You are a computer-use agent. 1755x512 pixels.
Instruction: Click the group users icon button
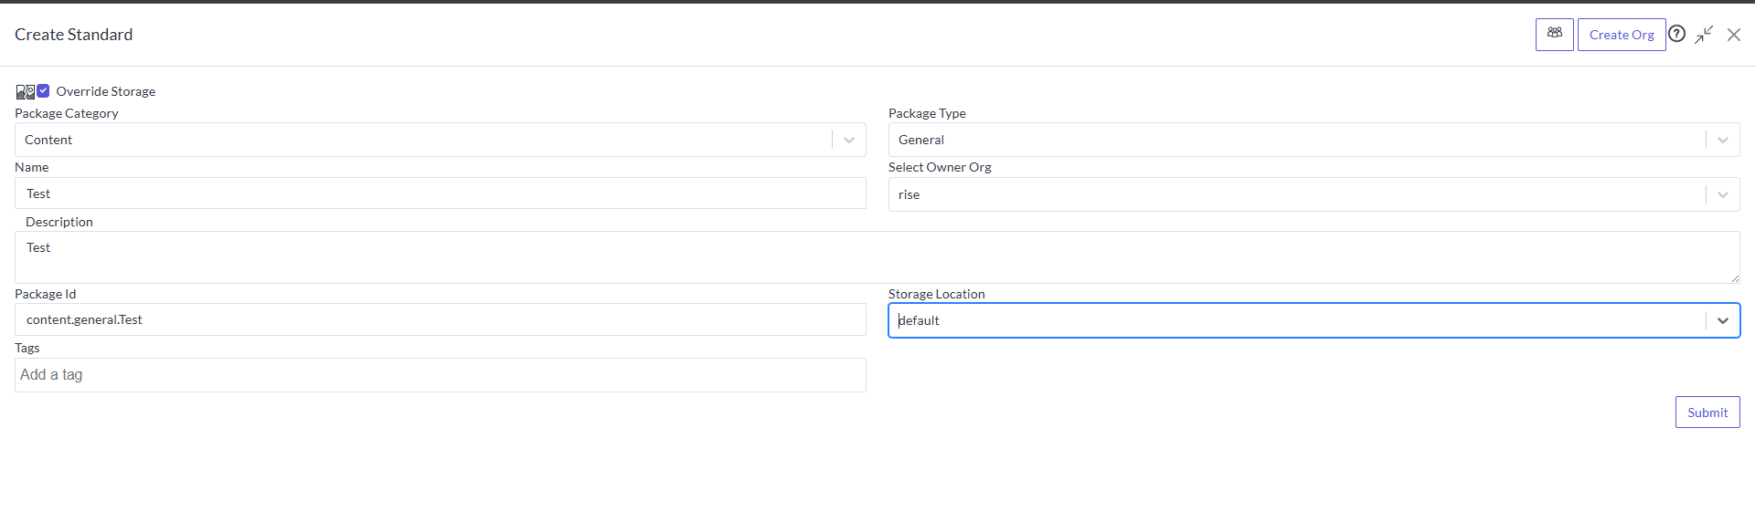pos(1554,35)
